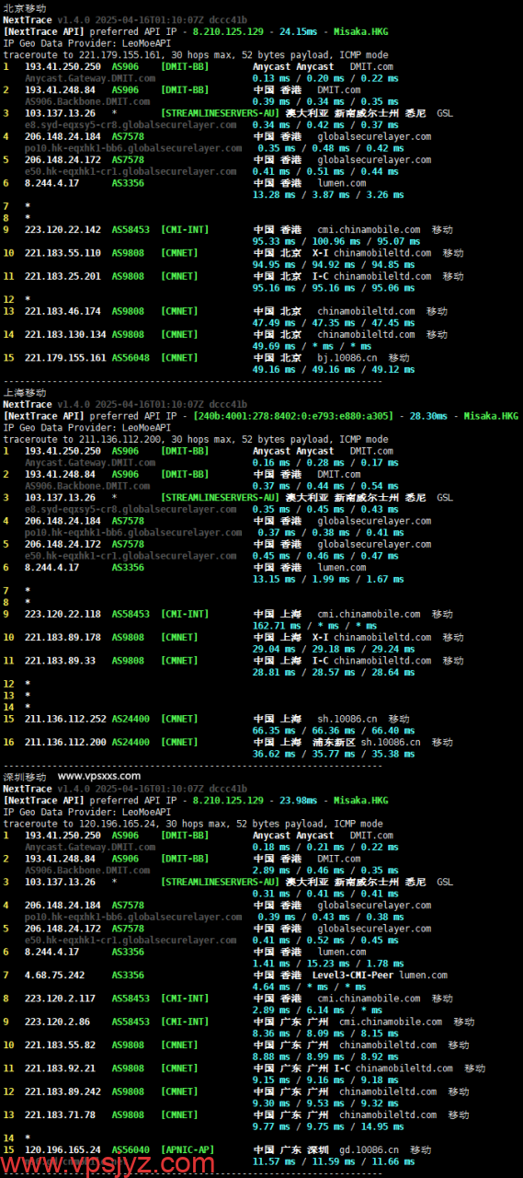Image resolution: width=523 pixels, height=1178 pixels.
Task: Click the AS56040 ASN label
Action: click(130, 1149)
